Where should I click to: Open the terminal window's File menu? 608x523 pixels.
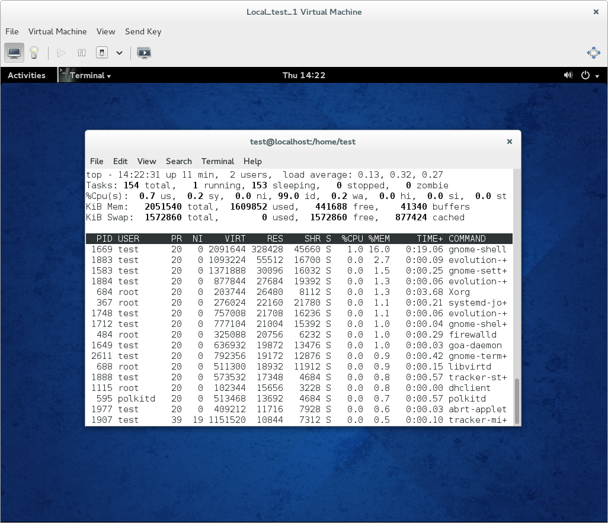(x=97, y=161)
